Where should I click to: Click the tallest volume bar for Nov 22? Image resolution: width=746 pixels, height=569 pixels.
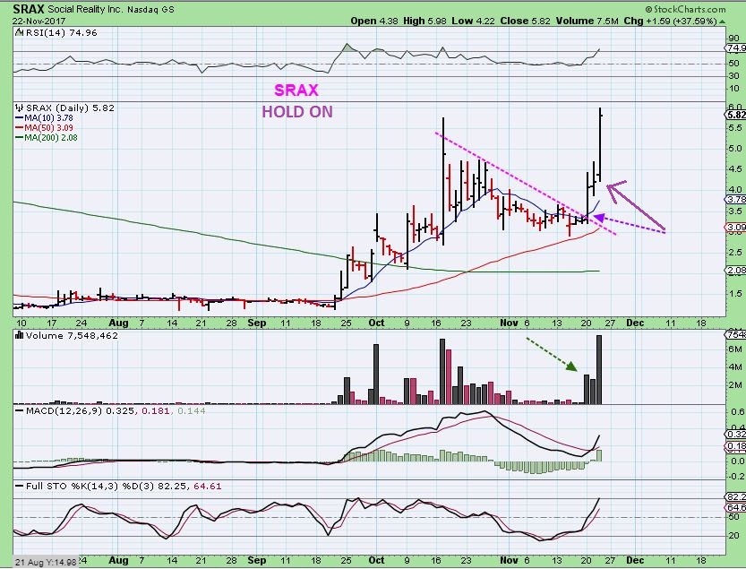pos(599,369)
